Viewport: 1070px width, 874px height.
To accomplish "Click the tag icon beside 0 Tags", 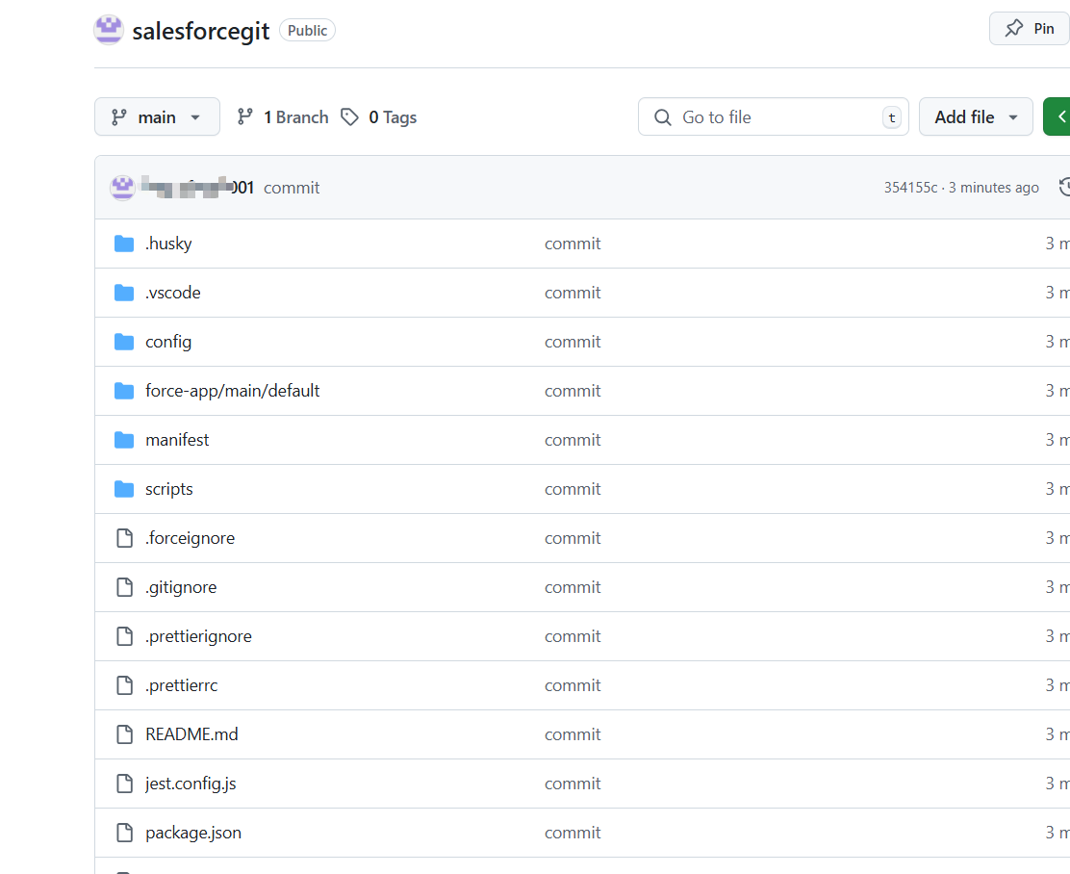I will click(x=349, y=116).
